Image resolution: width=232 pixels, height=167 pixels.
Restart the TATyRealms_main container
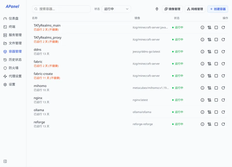(x=223, y=28)
